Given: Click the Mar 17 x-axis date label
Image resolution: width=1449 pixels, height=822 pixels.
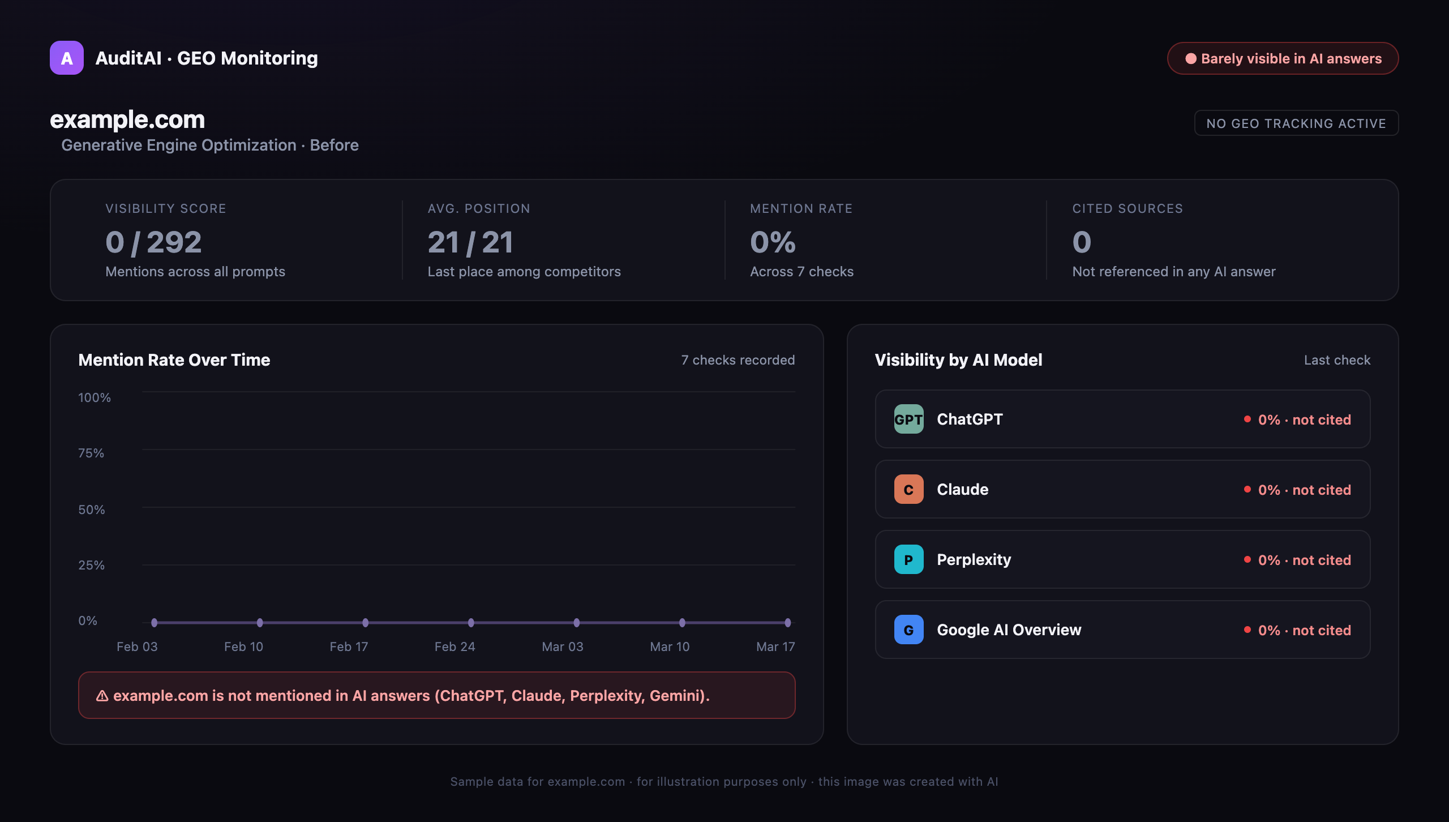Looking at the screenshot, I should click(x=775, y=647).
